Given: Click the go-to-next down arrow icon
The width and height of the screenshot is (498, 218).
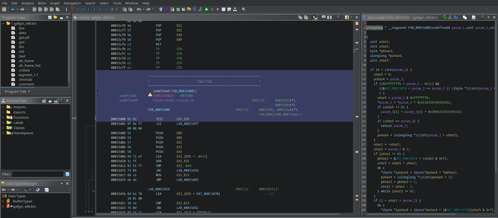Looking at the screenshot, I should [66, 9].
